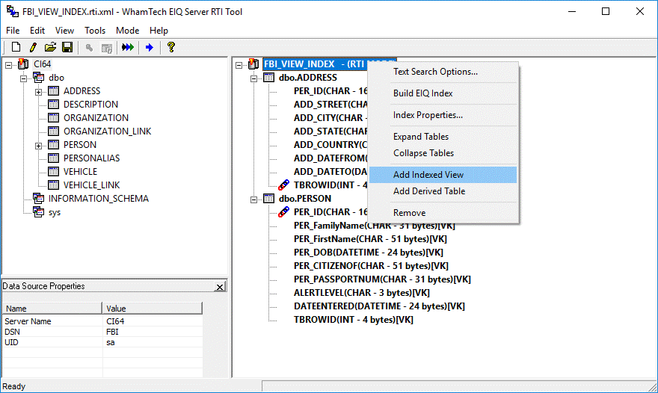
Task: Select the PER_CITIZENOF column row
Action: 371,265
